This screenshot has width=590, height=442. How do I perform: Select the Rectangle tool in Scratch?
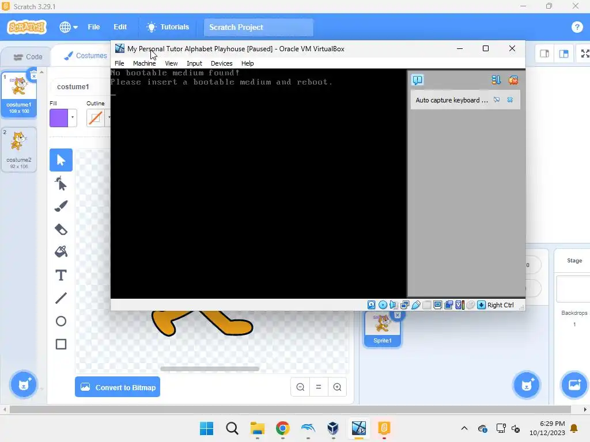tap(61, 344)
